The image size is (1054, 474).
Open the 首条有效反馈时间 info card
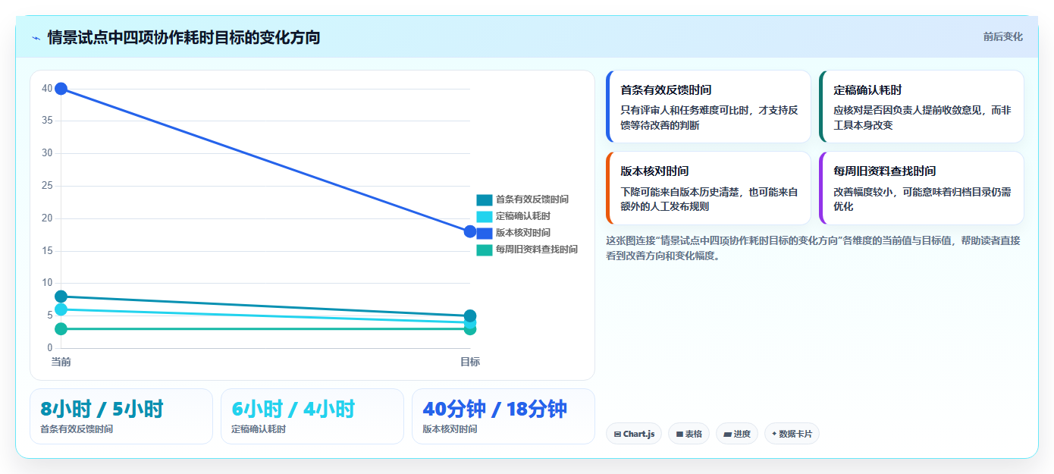pos(708,107)
